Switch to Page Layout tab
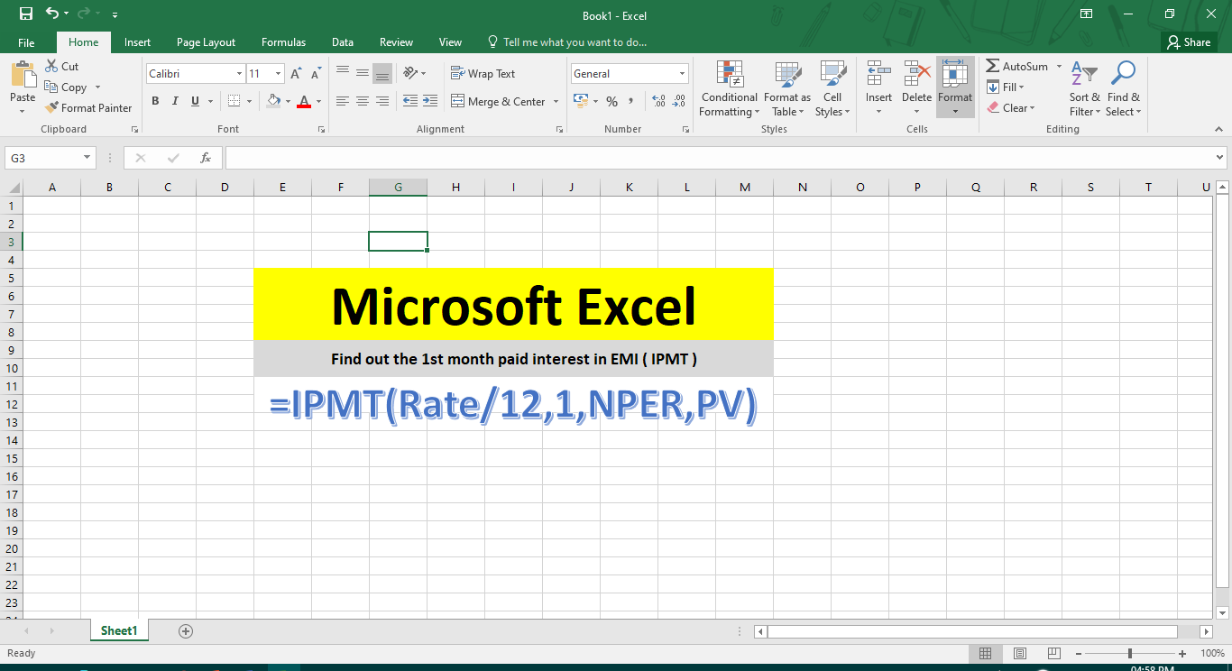 (206, 42)
